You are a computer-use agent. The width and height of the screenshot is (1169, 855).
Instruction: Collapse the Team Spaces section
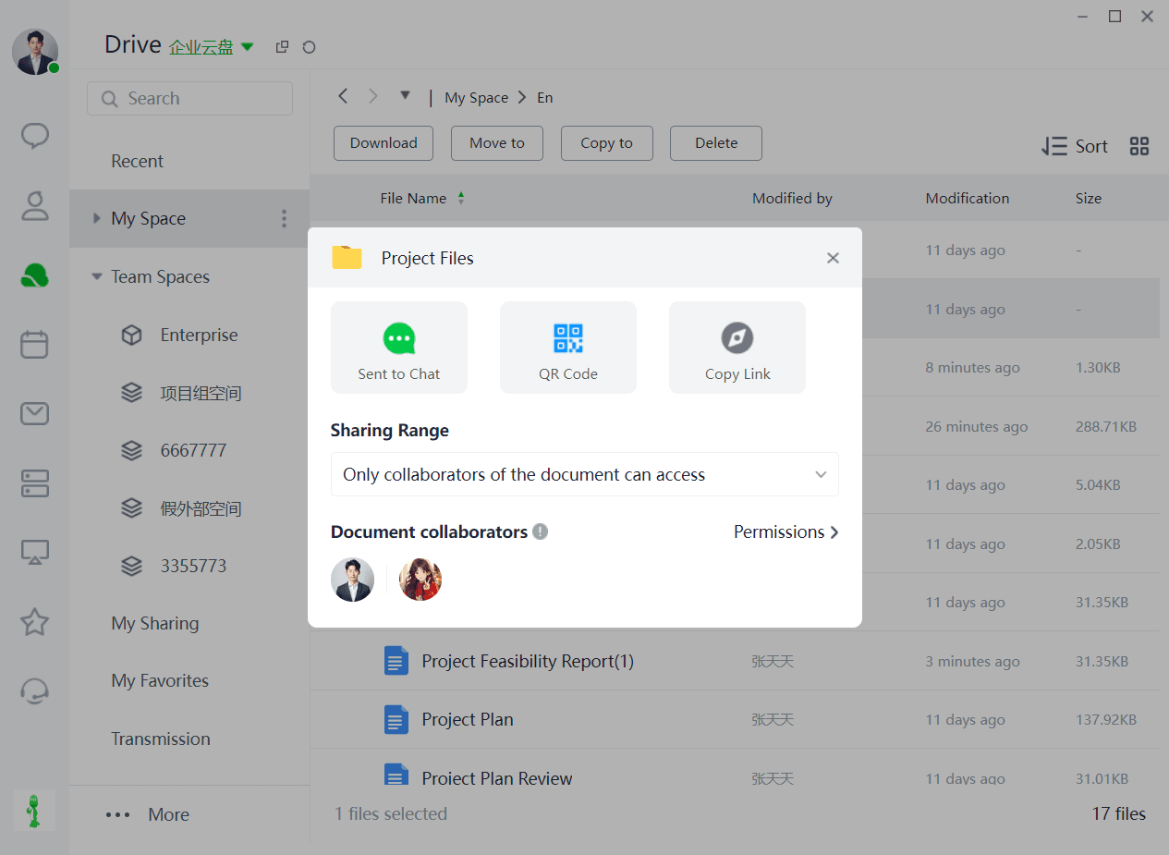(x=96, y=276)
